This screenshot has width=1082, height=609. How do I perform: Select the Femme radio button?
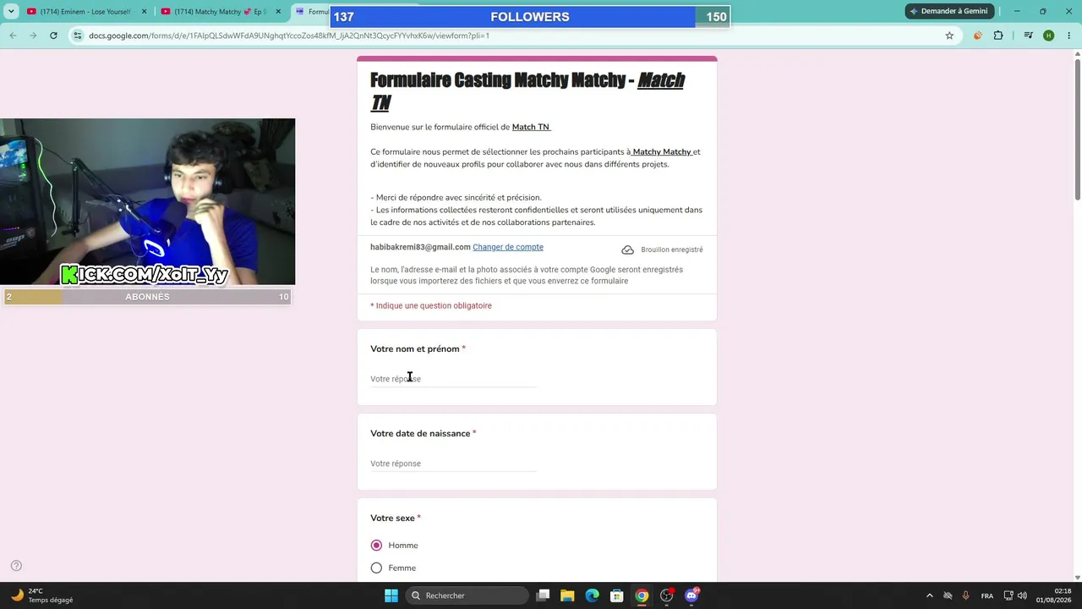pyautogui.click(x=376, y=568)
